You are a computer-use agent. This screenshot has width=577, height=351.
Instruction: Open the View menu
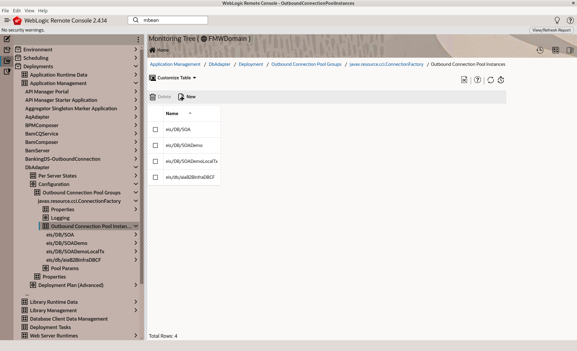[x=29, y=11]
